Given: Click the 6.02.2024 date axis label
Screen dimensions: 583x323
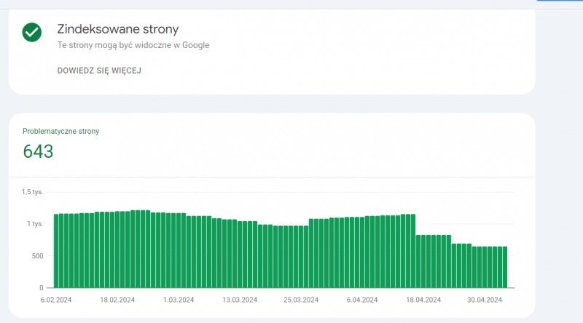Looking at the screenshot, I should coord(57,300).
